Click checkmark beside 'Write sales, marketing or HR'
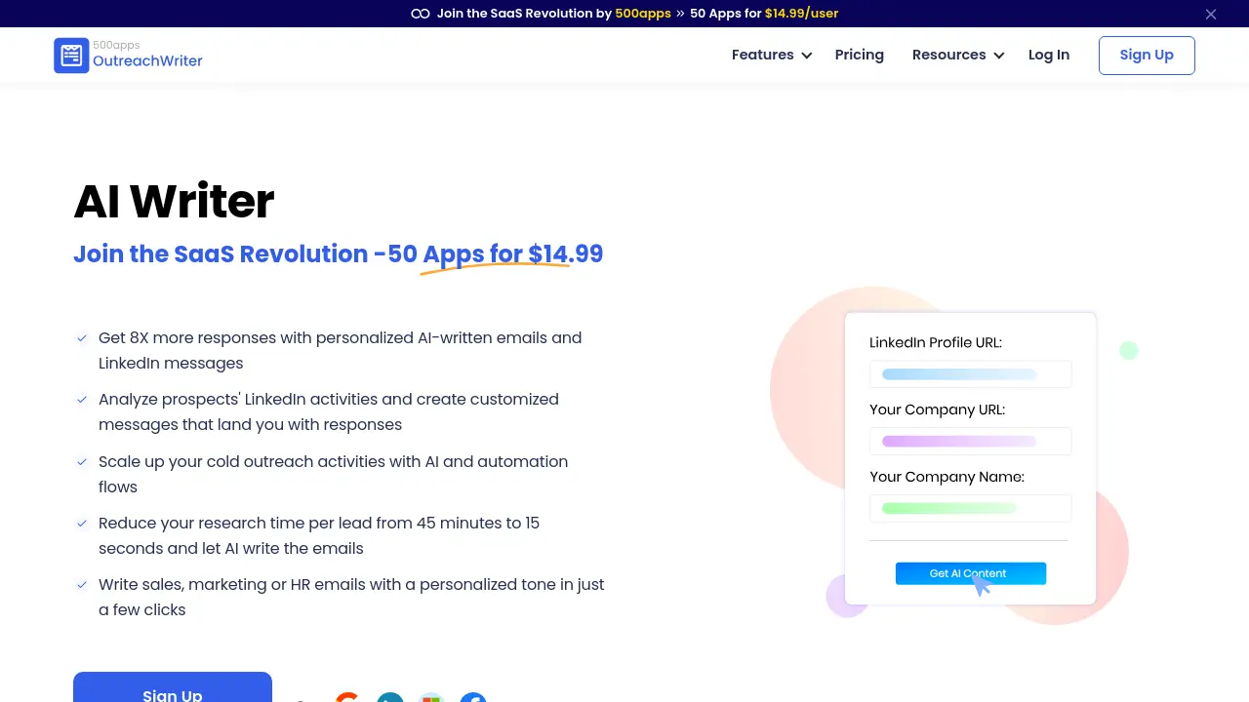 pyautogui.click(x=82, y=585)
